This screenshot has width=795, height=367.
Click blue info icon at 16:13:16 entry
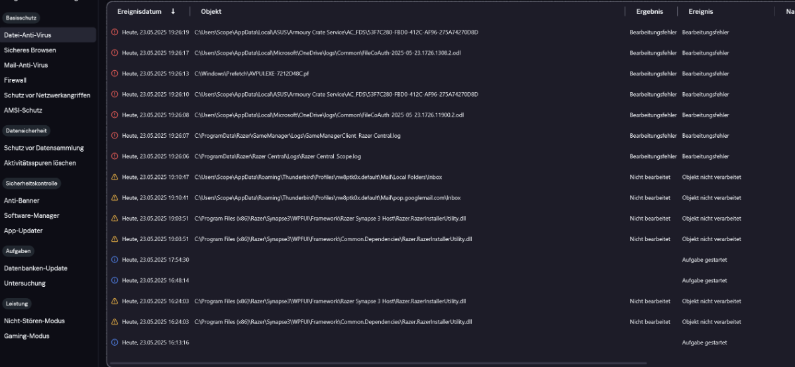tap(115, 342)
